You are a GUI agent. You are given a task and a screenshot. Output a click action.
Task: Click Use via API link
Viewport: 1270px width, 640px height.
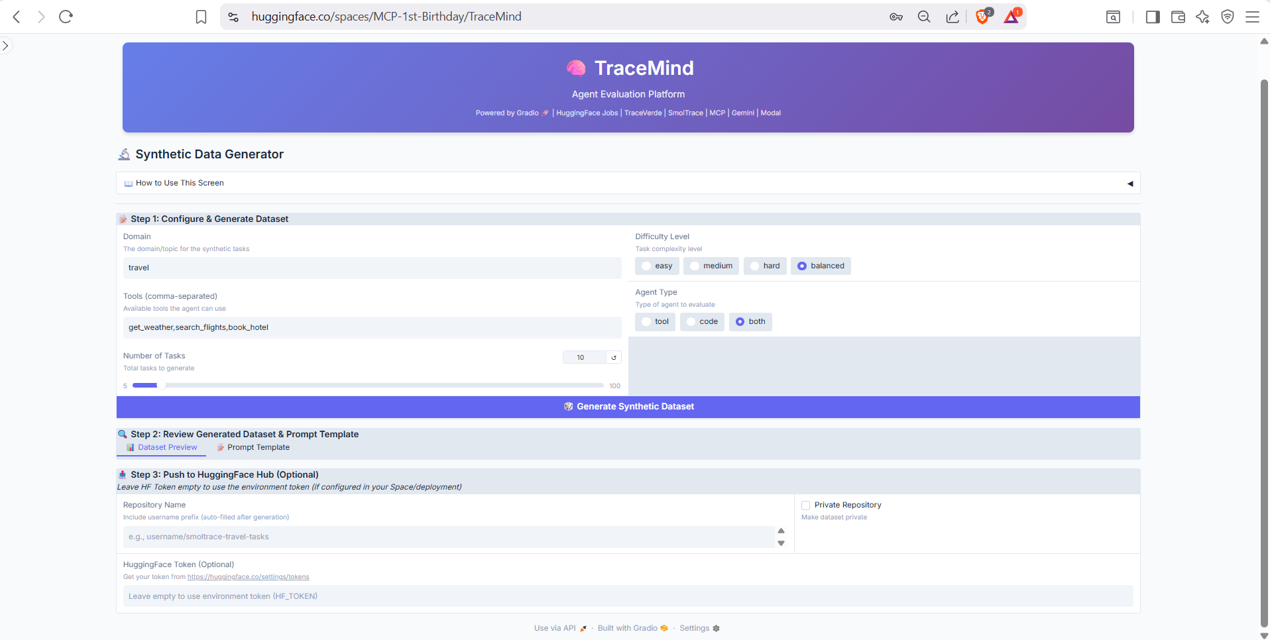(x=555, y=628)
